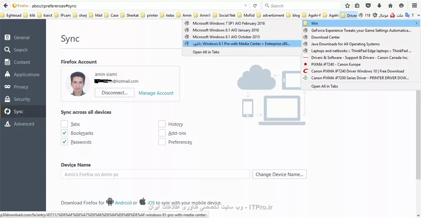Expand the Win bookmark submenu
421x218 pixels.
point(361,23)
